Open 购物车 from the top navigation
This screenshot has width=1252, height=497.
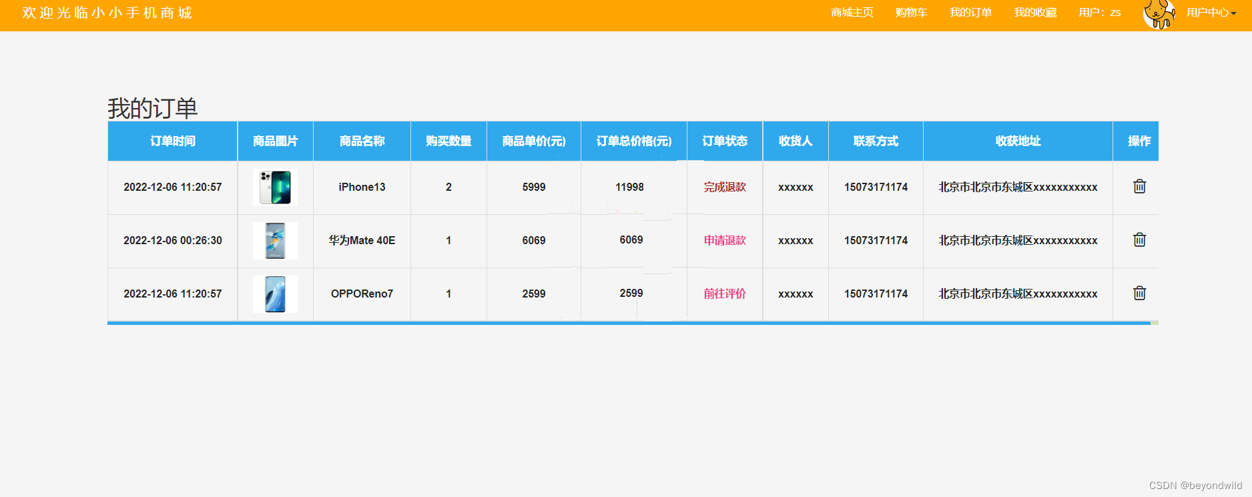coord(912,13)
